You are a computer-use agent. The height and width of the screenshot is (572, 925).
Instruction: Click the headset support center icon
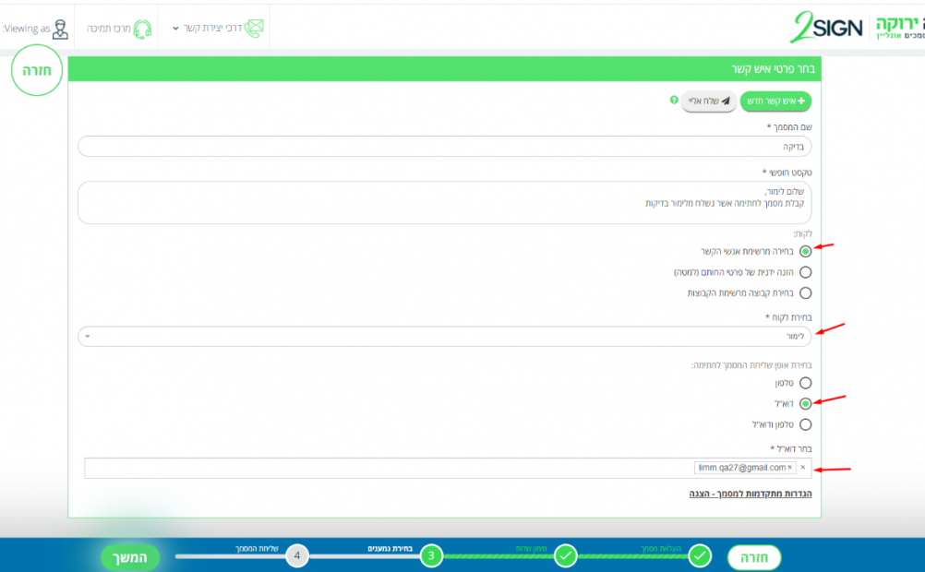142,29
